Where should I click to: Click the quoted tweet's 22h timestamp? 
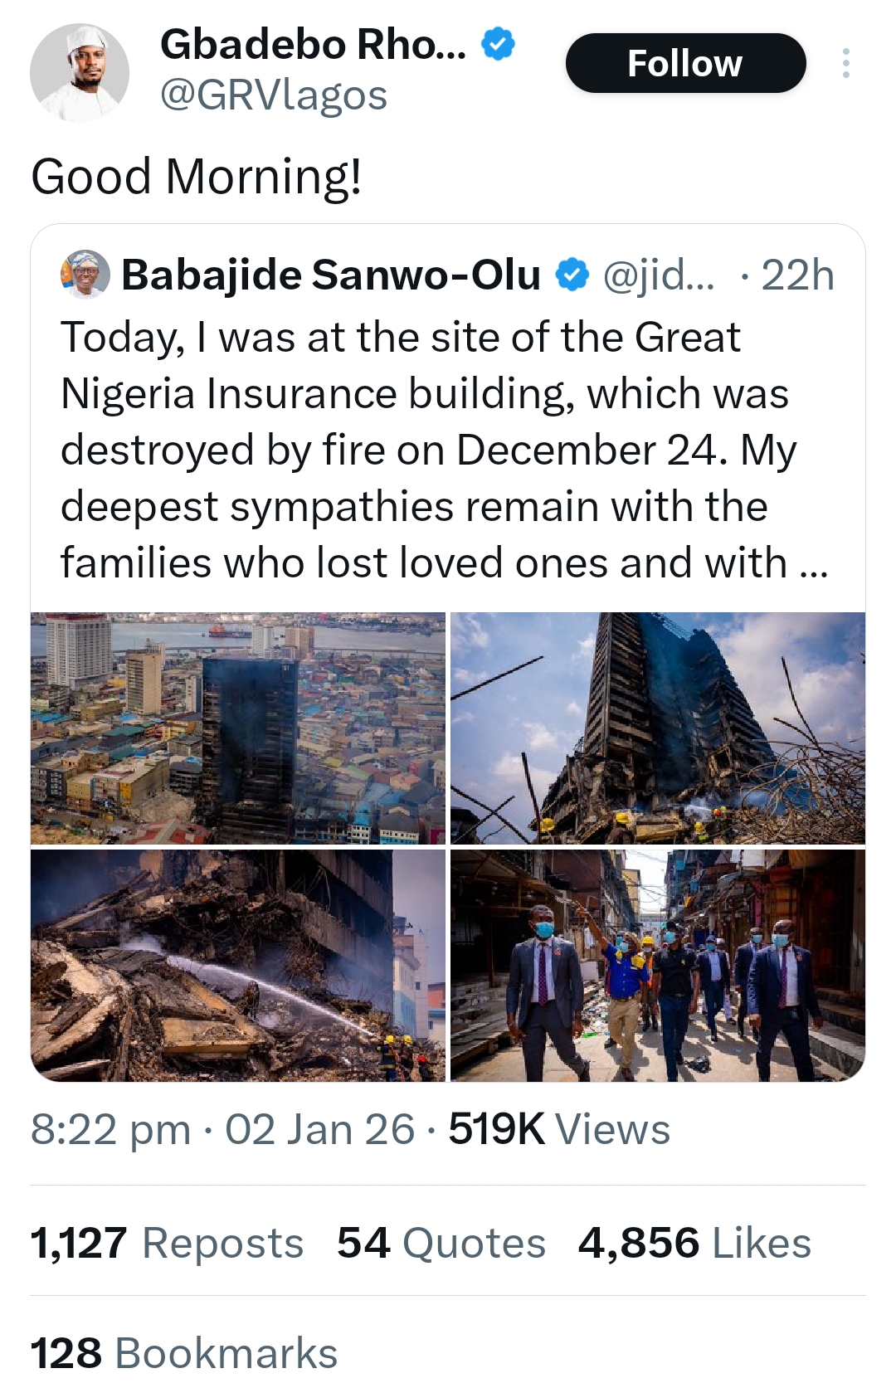coord(797,275)
